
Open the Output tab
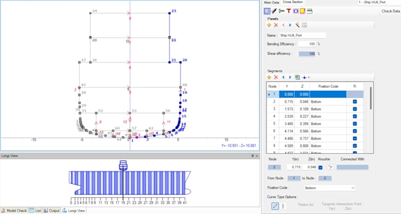(52, 210)
